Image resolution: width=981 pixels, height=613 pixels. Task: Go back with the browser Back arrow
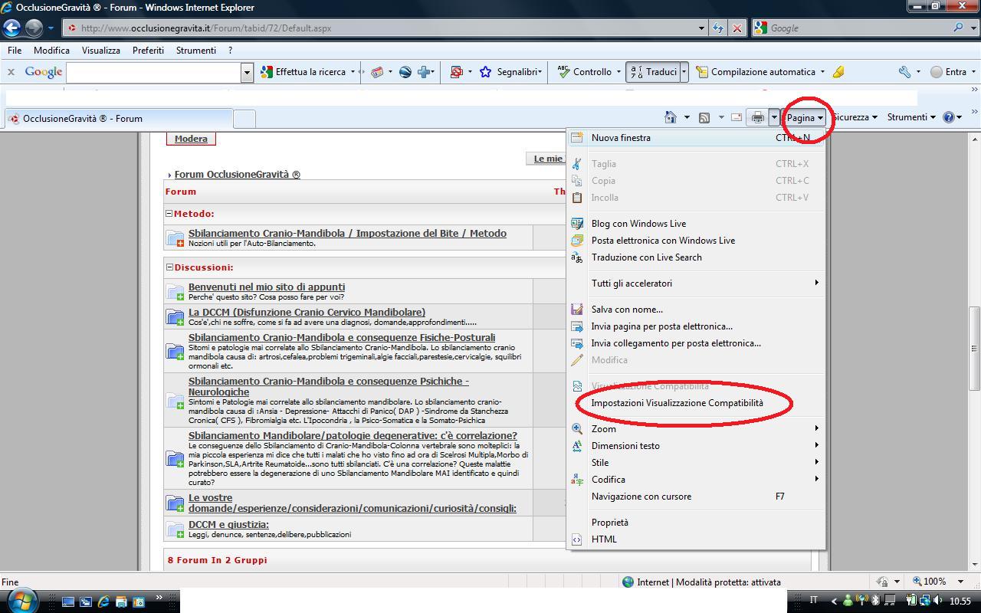[x=11, y=28]
